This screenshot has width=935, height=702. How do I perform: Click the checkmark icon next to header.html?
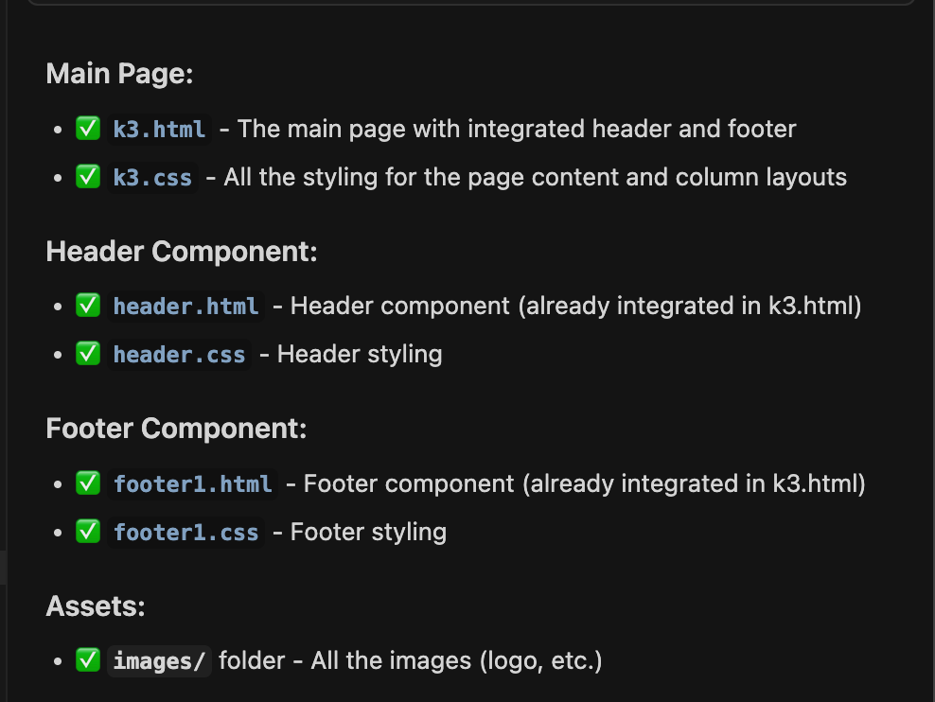(x=88, y=306)
